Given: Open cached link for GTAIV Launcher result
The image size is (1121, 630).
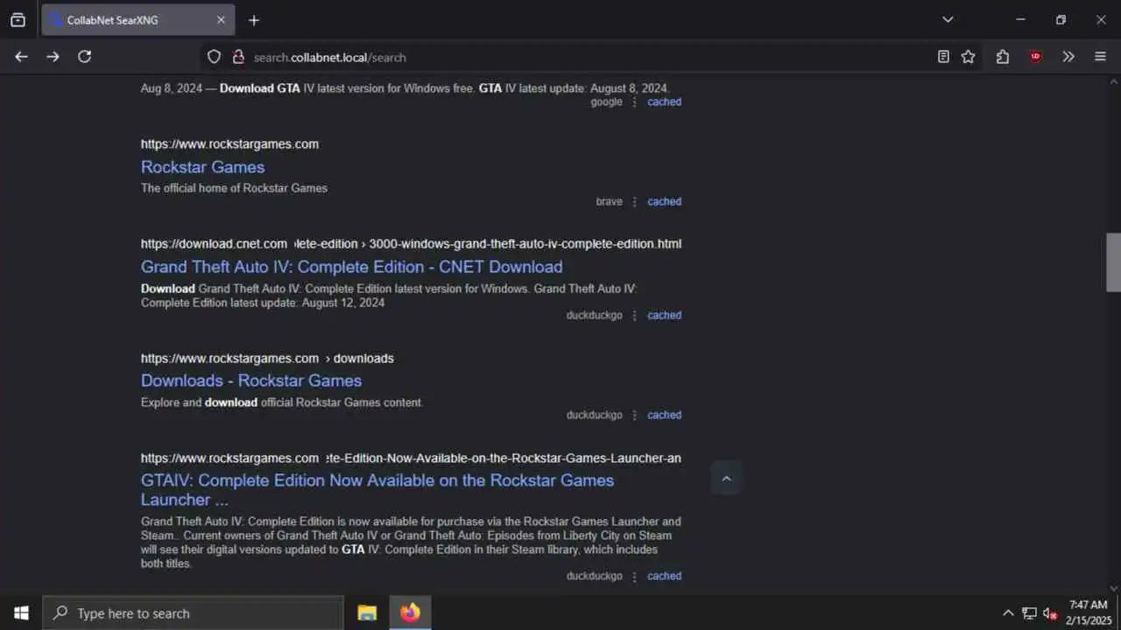Looking at the screenshot, I should click(664, 577).
